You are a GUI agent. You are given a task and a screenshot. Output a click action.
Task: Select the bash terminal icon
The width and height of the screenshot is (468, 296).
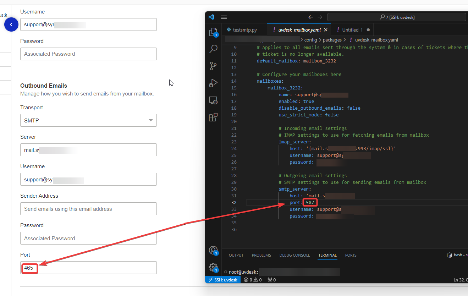click(x=449, y=255)
